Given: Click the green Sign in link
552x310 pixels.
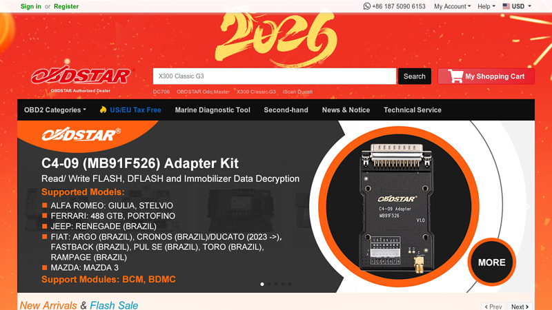Looking at the screenshot, I should click(31, 6).
